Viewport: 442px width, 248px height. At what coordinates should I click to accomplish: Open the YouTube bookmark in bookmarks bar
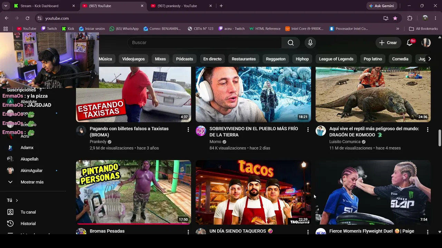tap(27, 29)
